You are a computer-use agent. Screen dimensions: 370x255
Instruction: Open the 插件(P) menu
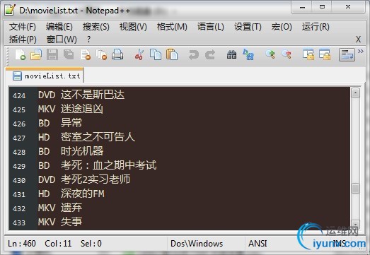pyautogui.click(x=23, y=40)
